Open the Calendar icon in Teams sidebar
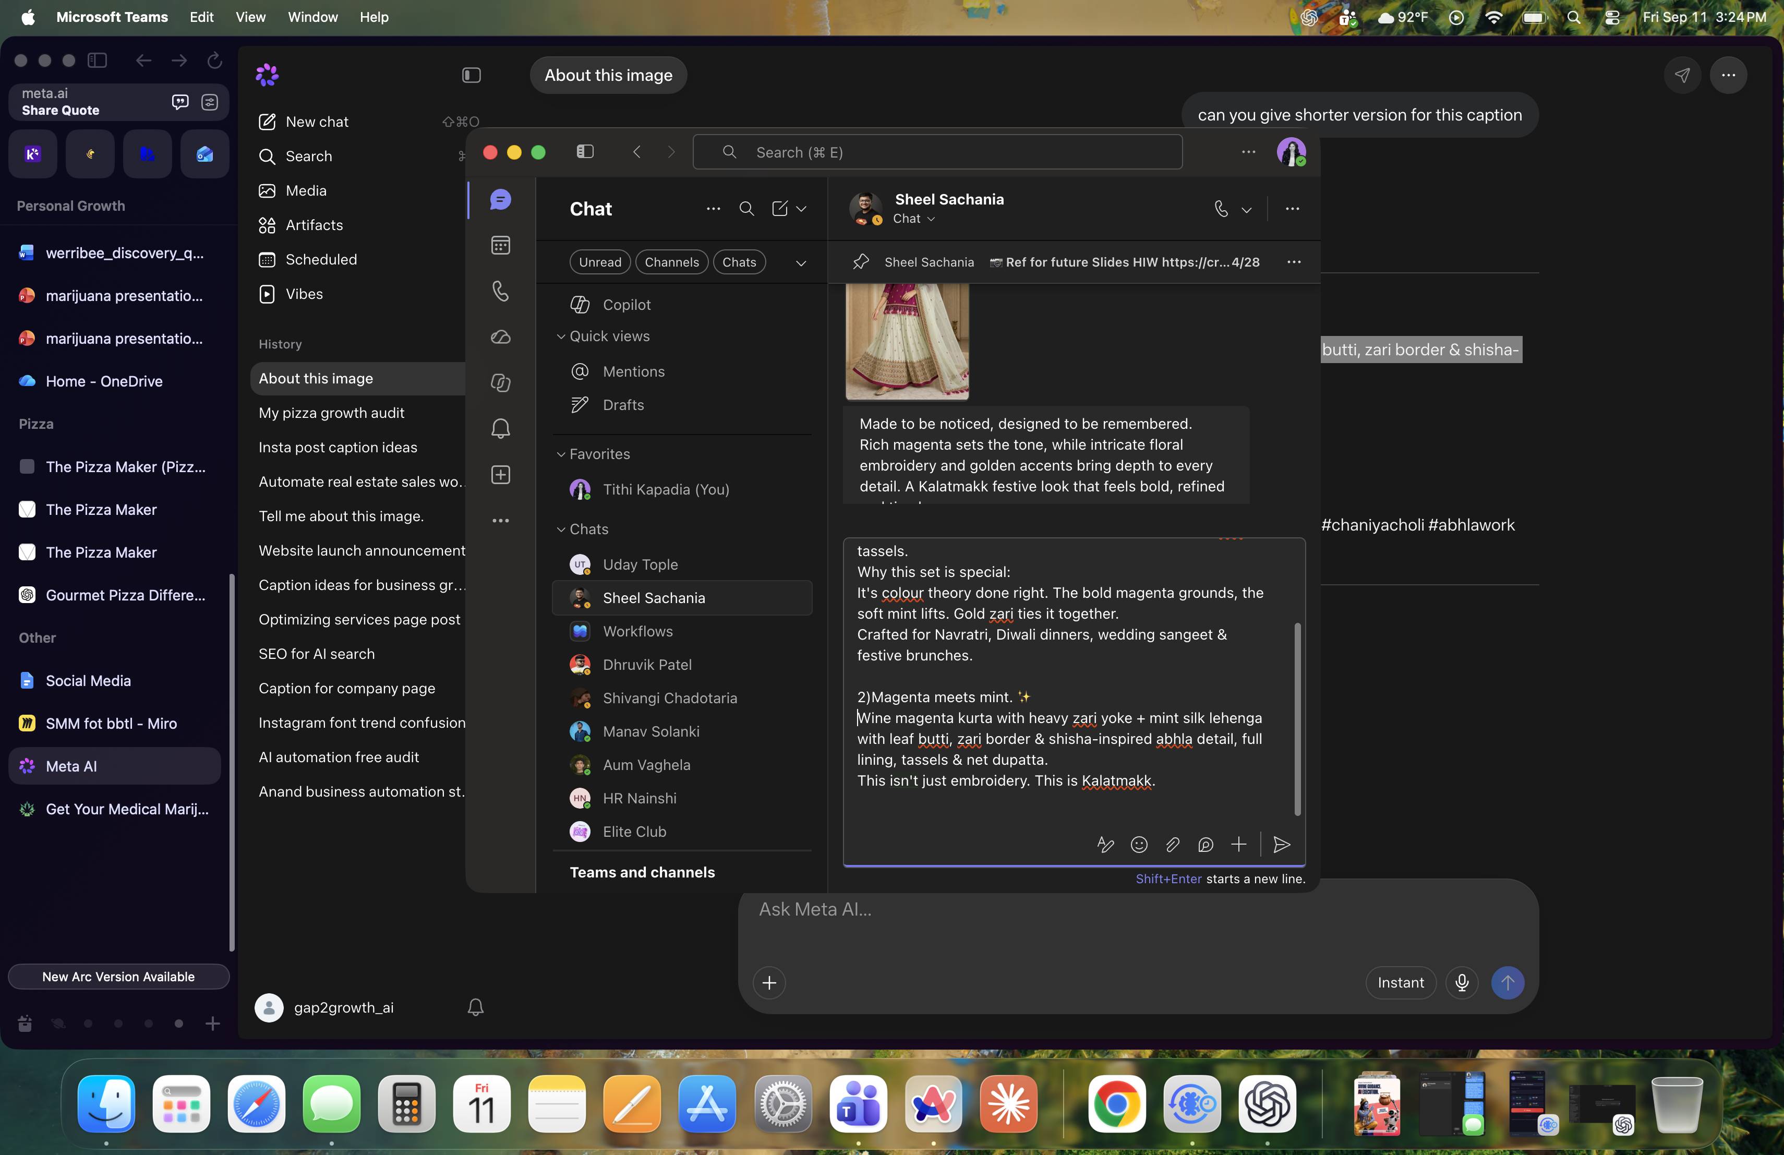The image size is (1784, 1155). click(501, 245)
